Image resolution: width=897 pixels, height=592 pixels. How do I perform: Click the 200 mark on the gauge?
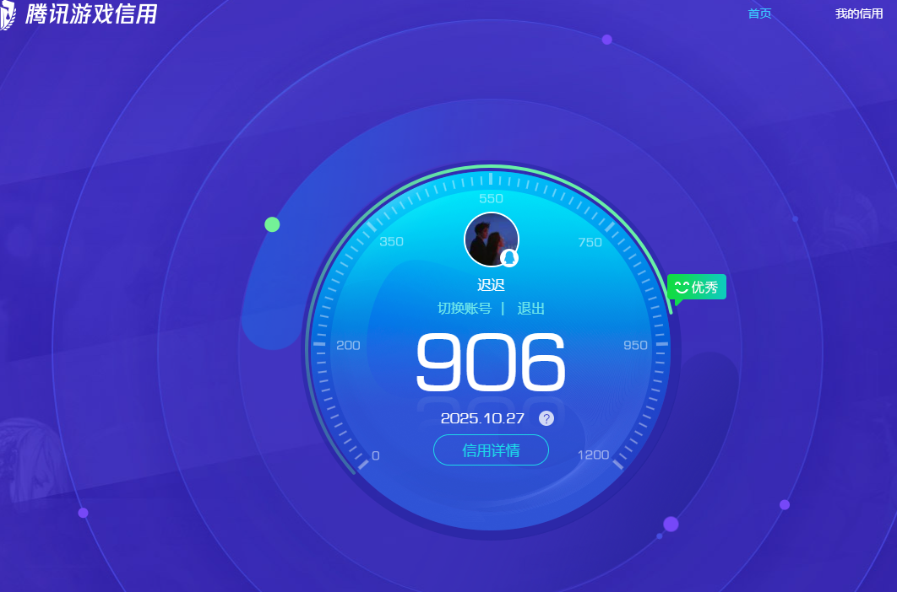pyautogui.click(x=348, y=345)
